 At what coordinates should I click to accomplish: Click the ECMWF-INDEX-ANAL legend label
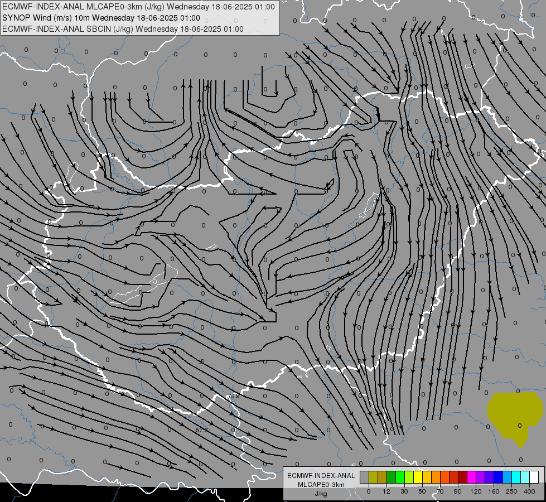pos(321,476)
